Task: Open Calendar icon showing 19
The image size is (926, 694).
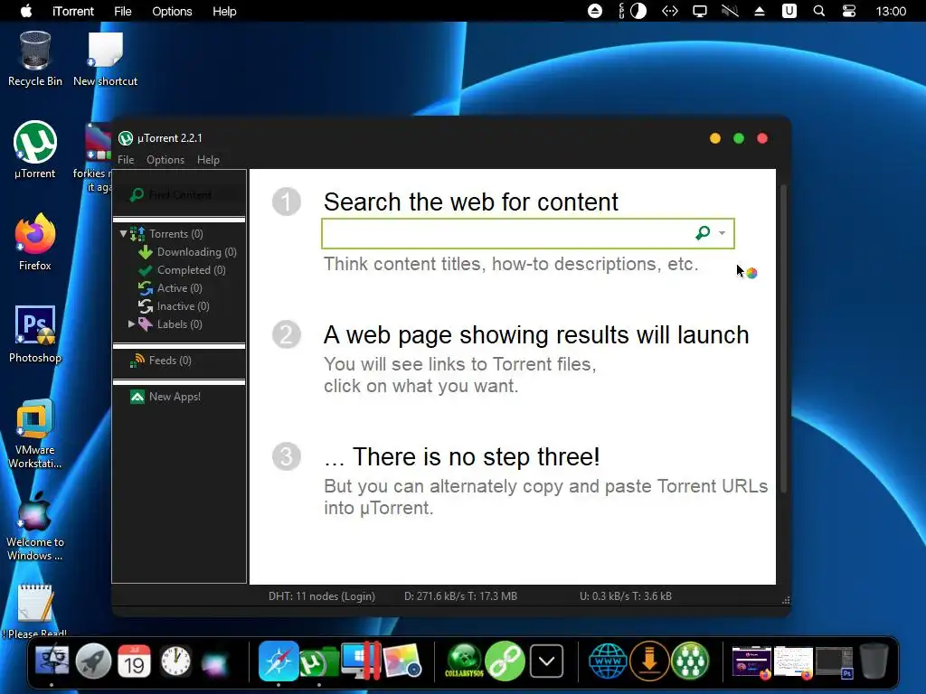Action: [x=135, y=661]
